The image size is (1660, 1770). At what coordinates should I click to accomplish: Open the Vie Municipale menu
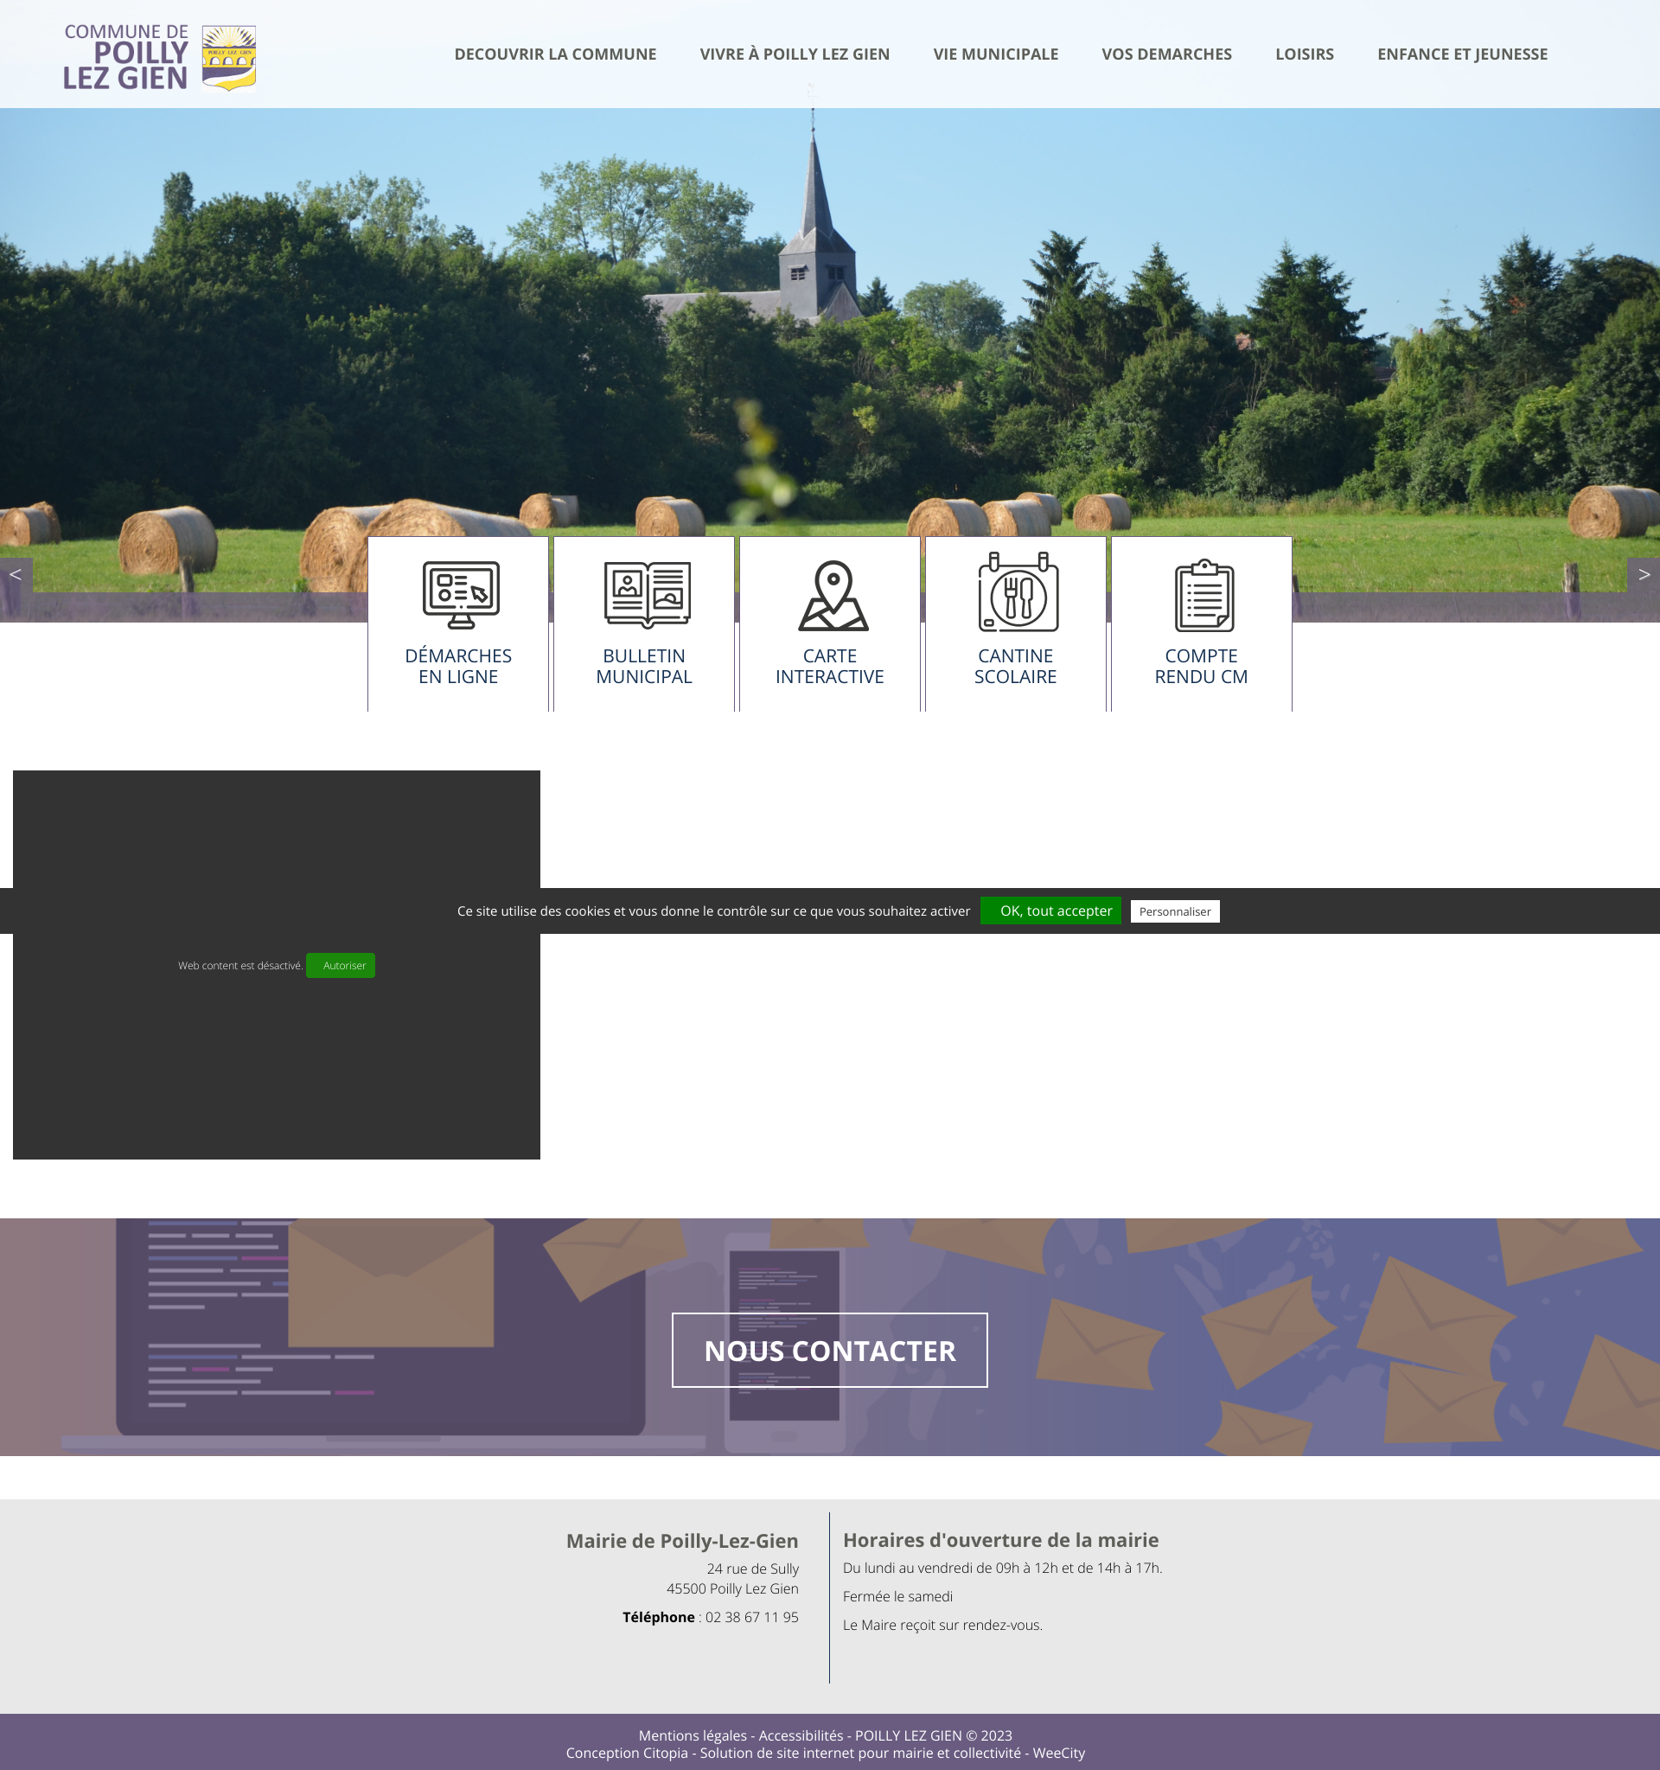995,54
